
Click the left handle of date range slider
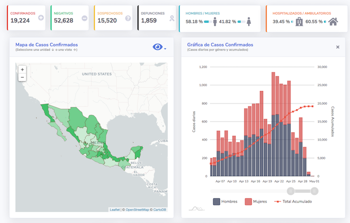pos(290,190)
